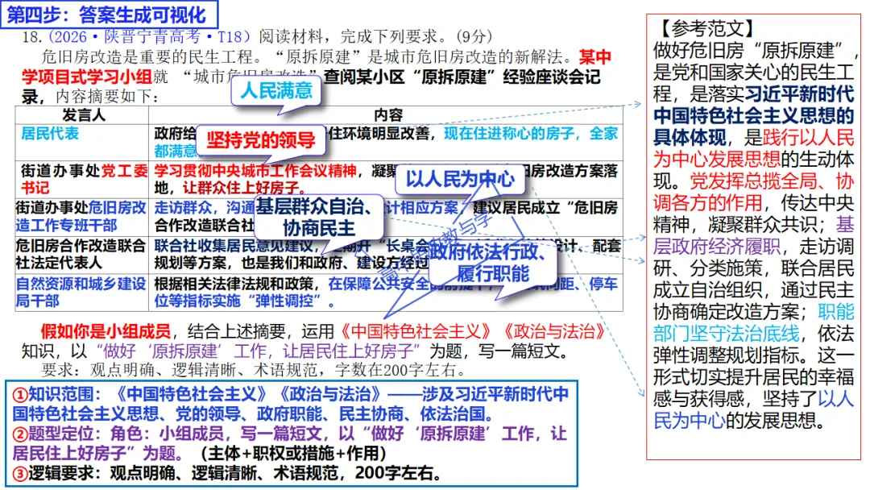Click the red text '让群众住上好房子'
The width and height of the screenshot is (870, 490).
pyautogui.click(x=241, y=188)
